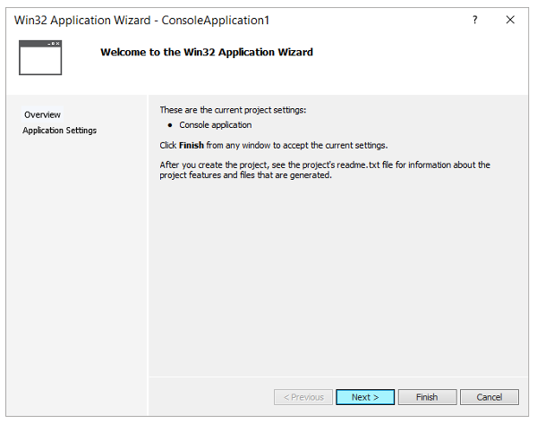Click the greyed-out Previous button
This screenshot has height=423, width=537.
click(x=303, y=397)
